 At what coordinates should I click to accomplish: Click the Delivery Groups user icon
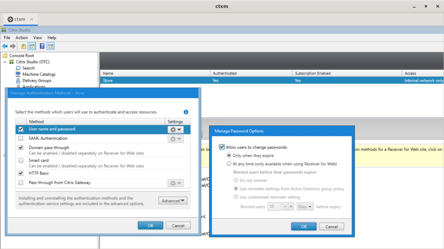click(x=18, y=80)
